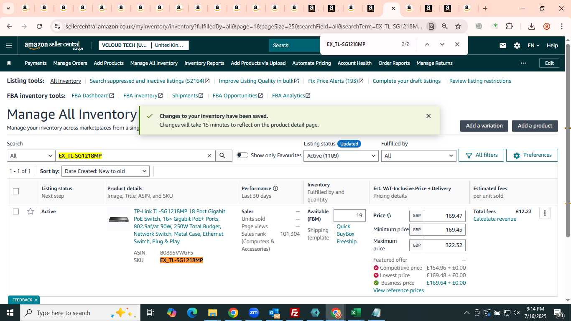Open the nav bar three-dots overflow menu

pos(523,63)
